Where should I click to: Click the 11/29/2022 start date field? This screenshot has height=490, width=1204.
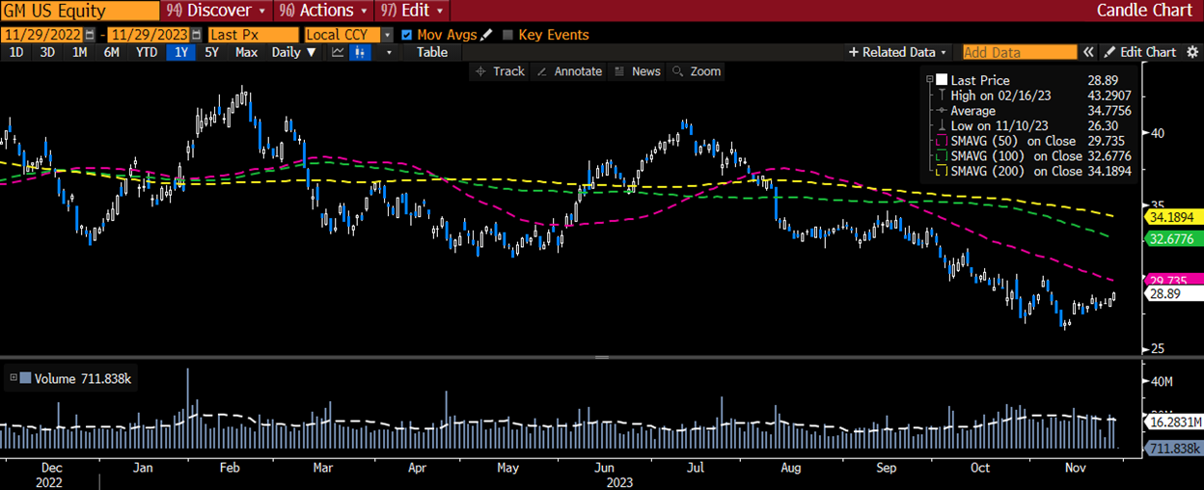tap(41, 35)
